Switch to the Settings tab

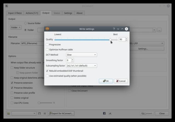click(68, 13)
